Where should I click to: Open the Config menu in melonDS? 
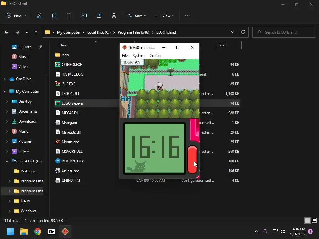coord(155,56)
